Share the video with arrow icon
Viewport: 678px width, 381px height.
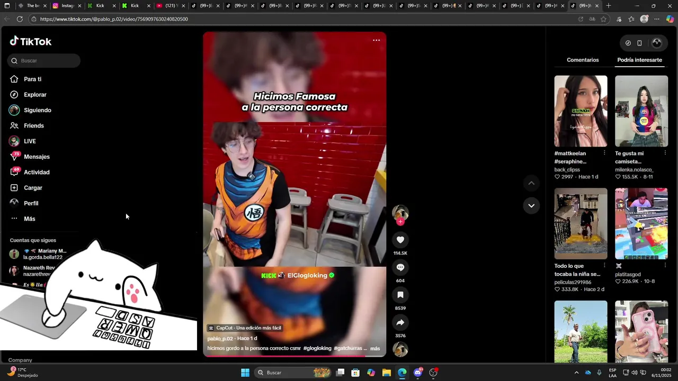tap(400, 322)
